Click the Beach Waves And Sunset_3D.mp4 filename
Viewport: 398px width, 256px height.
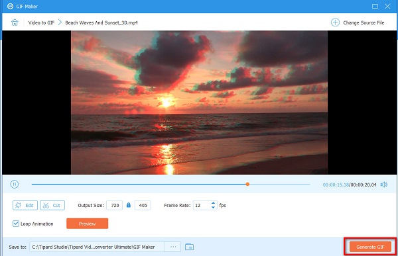pos(101,22)
